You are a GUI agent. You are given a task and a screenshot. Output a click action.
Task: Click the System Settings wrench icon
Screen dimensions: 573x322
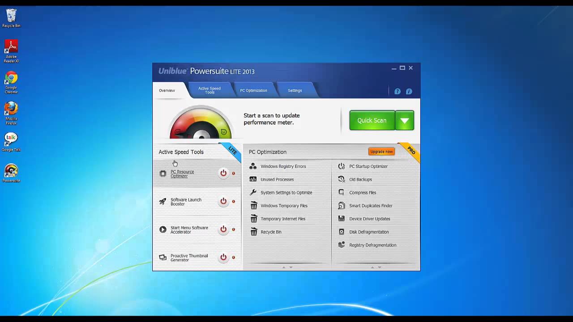point(253,192)
